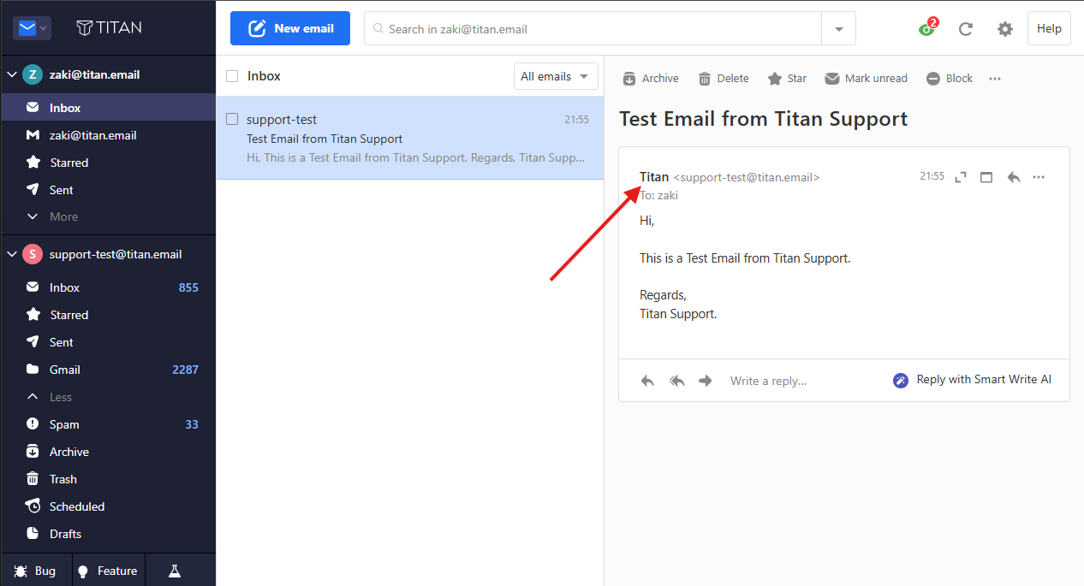
Task: Open the email in a new window
Action: pyautogui.click(x=986, y=177)
